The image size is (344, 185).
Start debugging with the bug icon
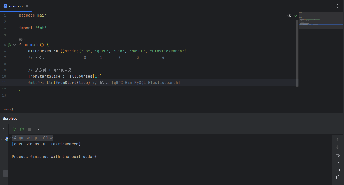pos(22,129)
